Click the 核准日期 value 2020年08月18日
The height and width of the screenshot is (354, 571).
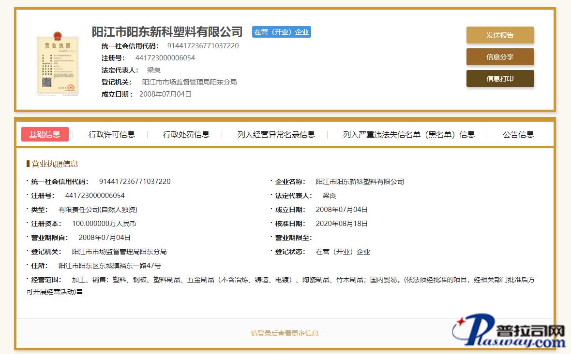(x=342, y=224)
